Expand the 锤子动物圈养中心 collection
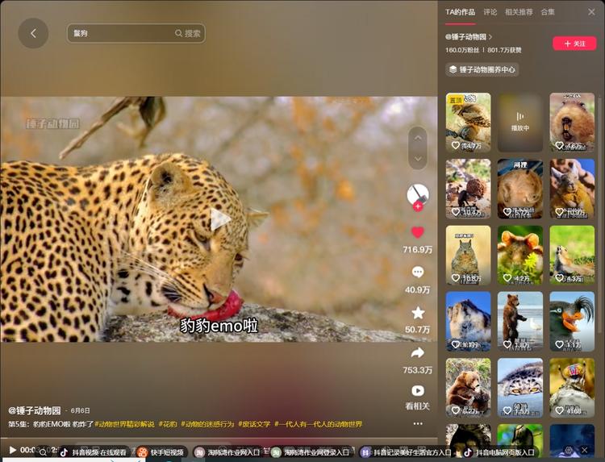The image size is (605, 462). tap(482, 69)
